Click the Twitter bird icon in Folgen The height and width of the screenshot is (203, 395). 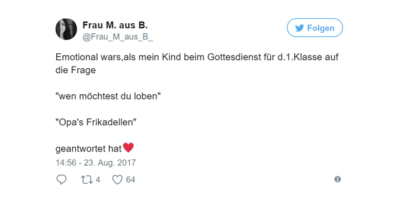(300, 28)
